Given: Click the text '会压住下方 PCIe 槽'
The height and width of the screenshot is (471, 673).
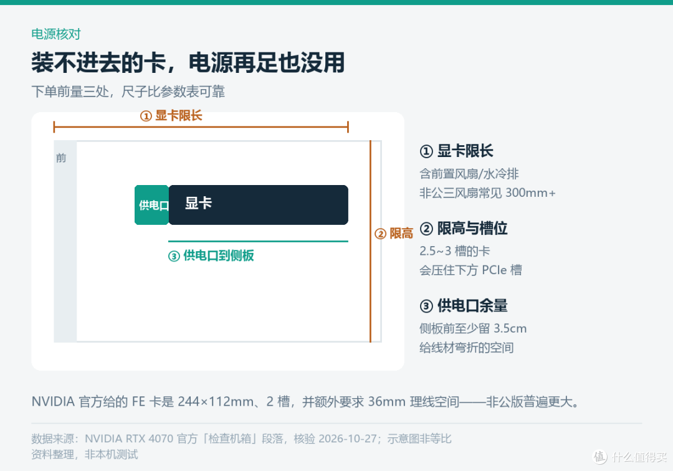Looking at the screenshot, I should 470,270.
